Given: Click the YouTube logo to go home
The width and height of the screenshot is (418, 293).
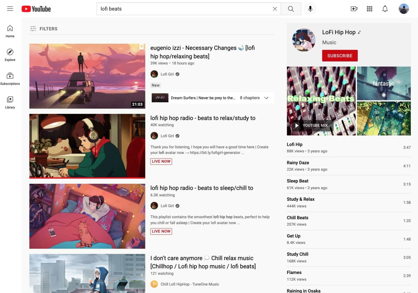Looking at the screenshot, I should tap(36, 8).
